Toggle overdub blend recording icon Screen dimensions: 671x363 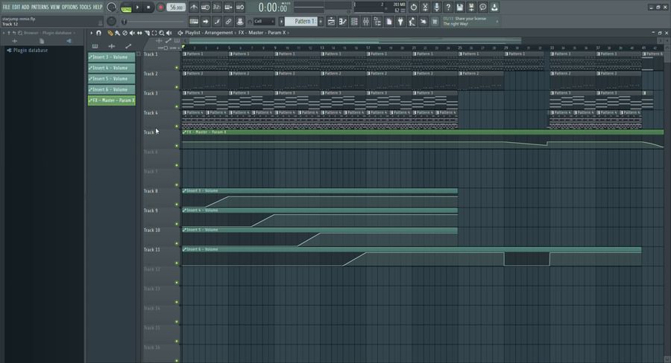coord(229,7)
